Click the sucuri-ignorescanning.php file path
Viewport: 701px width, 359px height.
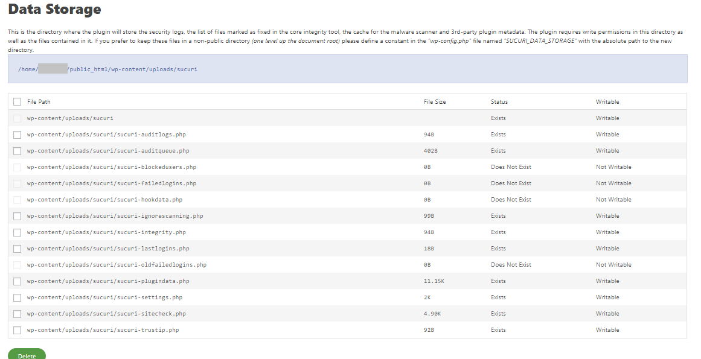tap(115, 216)
